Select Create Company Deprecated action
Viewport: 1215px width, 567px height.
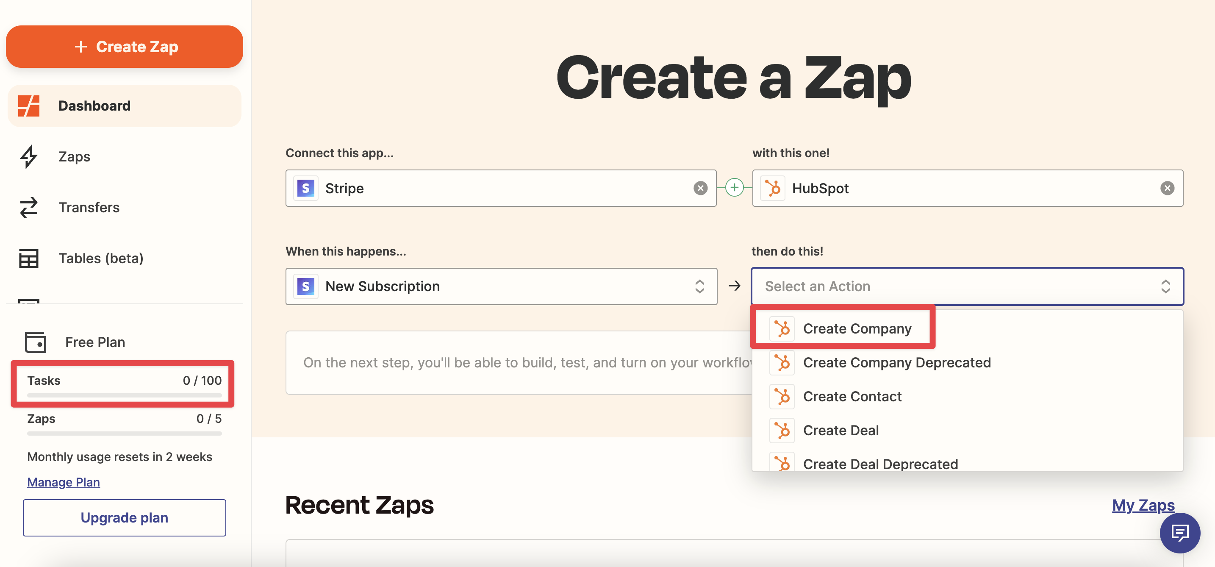click(967, 363)
